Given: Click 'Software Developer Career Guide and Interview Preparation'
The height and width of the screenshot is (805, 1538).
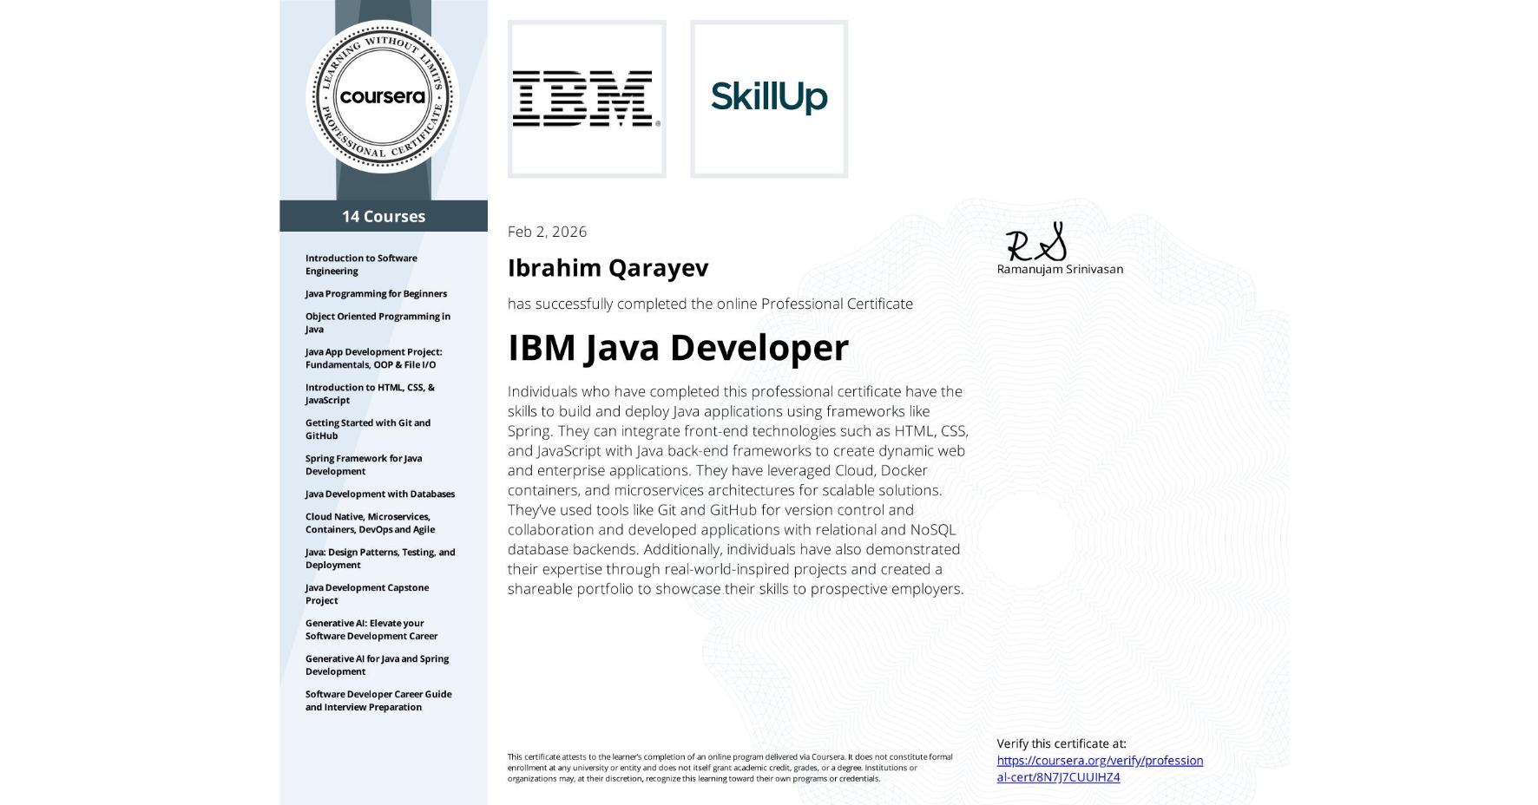Looking at the screenshot, I should click(x=378, y=701).
